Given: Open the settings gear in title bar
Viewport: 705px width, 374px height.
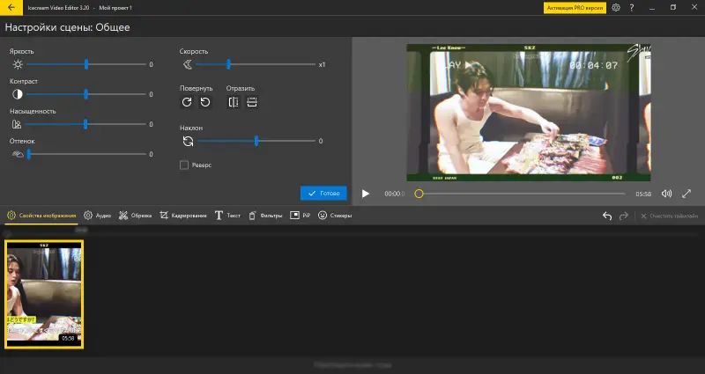Looking at the screenshot, I should coord(616,8).
